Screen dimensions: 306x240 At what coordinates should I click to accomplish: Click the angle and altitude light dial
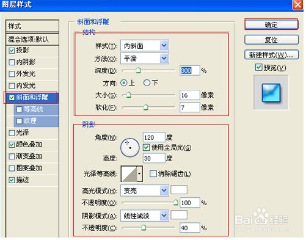(x=130, y=148)
